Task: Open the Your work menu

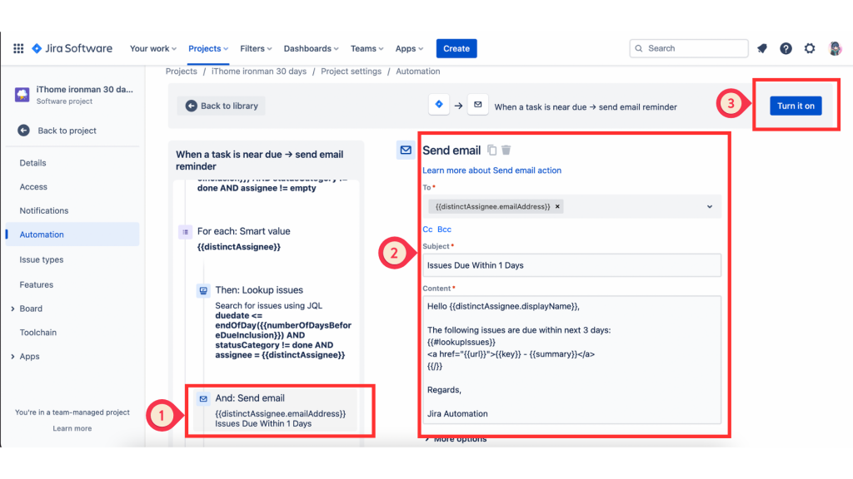Action: [x=153, y=48]
